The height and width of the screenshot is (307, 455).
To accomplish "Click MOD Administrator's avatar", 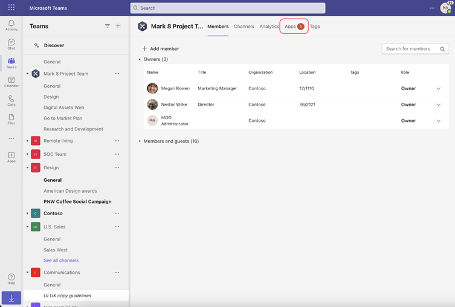I will click(x=152, y=120).
